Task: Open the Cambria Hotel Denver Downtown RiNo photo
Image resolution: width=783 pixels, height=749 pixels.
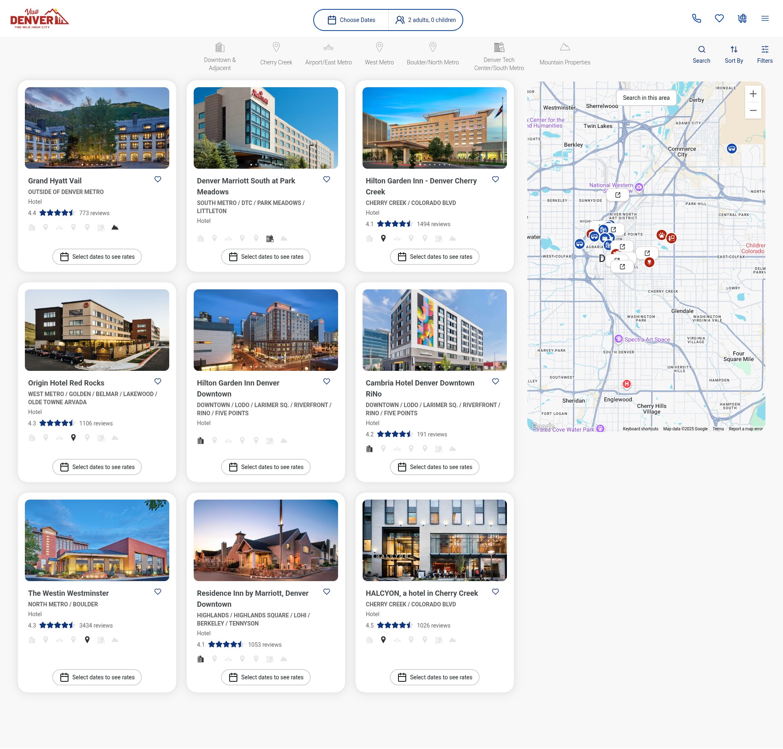Action: [x=435, y=330]
